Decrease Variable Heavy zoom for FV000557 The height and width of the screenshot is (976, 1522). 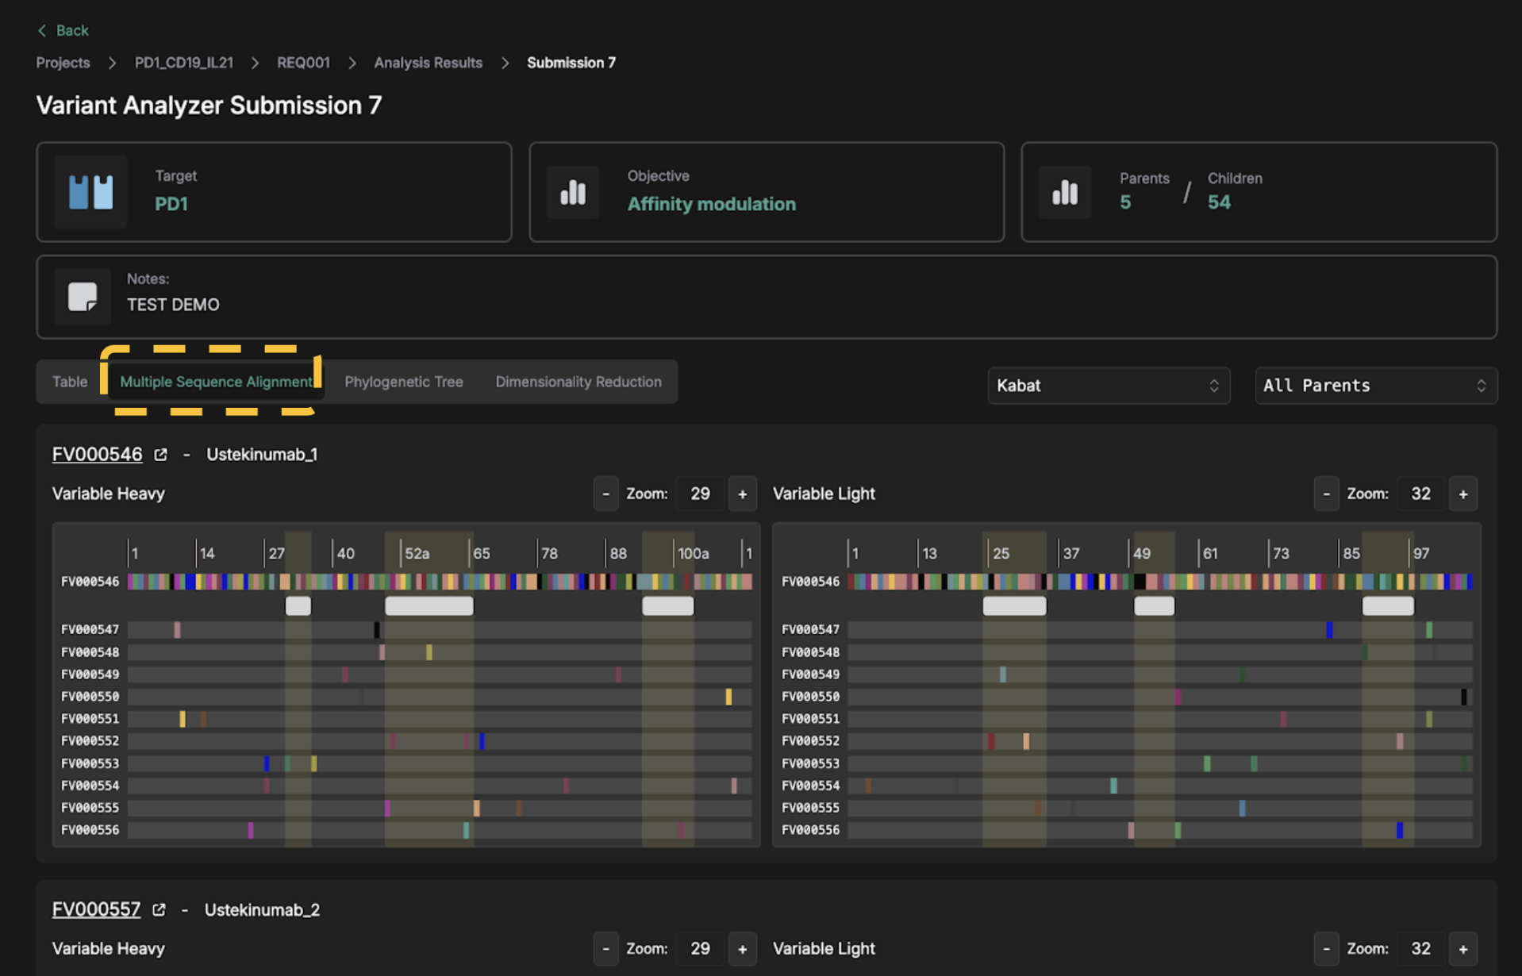[x=605, y=948]
